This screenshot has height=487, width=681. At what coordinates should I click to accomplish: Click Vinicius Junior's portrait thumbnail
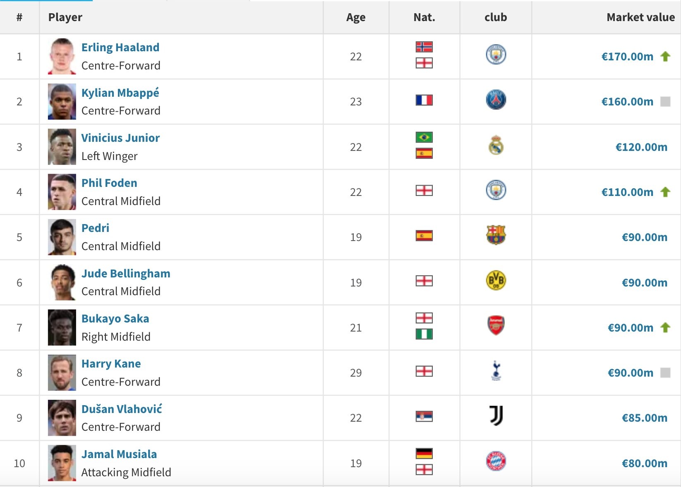pos(62,147)
